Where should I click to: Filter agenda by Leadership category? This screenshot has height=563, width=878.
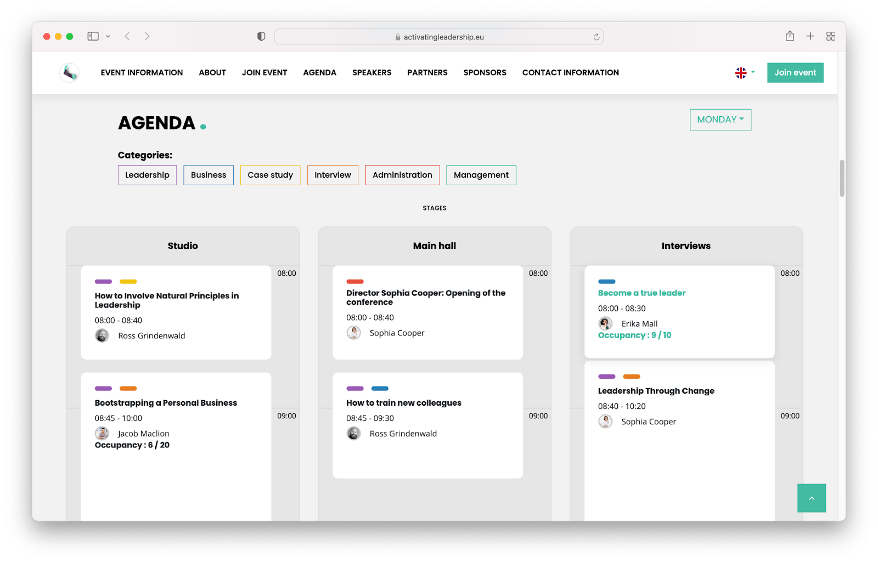click(x=147, y=175)
